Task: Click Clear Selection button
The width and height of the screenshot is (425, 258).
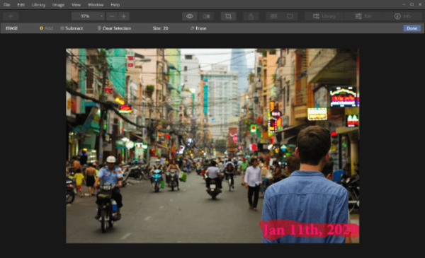Action: tap(114, 28)
